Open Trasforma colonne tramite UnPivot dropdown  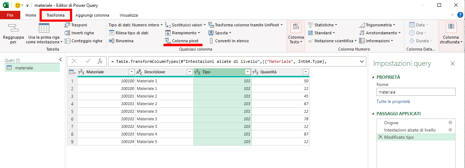245,25
